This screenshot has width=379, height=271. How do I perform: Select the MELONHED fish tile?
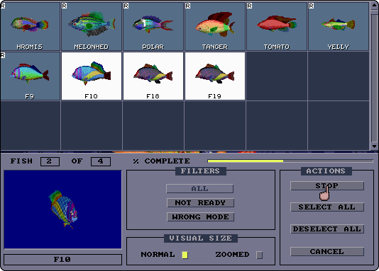(x=92, y=26)
